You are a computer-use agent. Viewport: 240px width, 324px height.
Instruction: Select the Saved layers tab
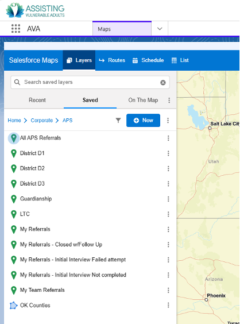point(90,100)
